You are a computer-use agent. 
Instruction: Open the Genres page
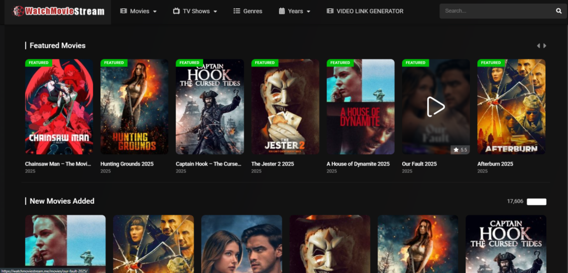248,11
